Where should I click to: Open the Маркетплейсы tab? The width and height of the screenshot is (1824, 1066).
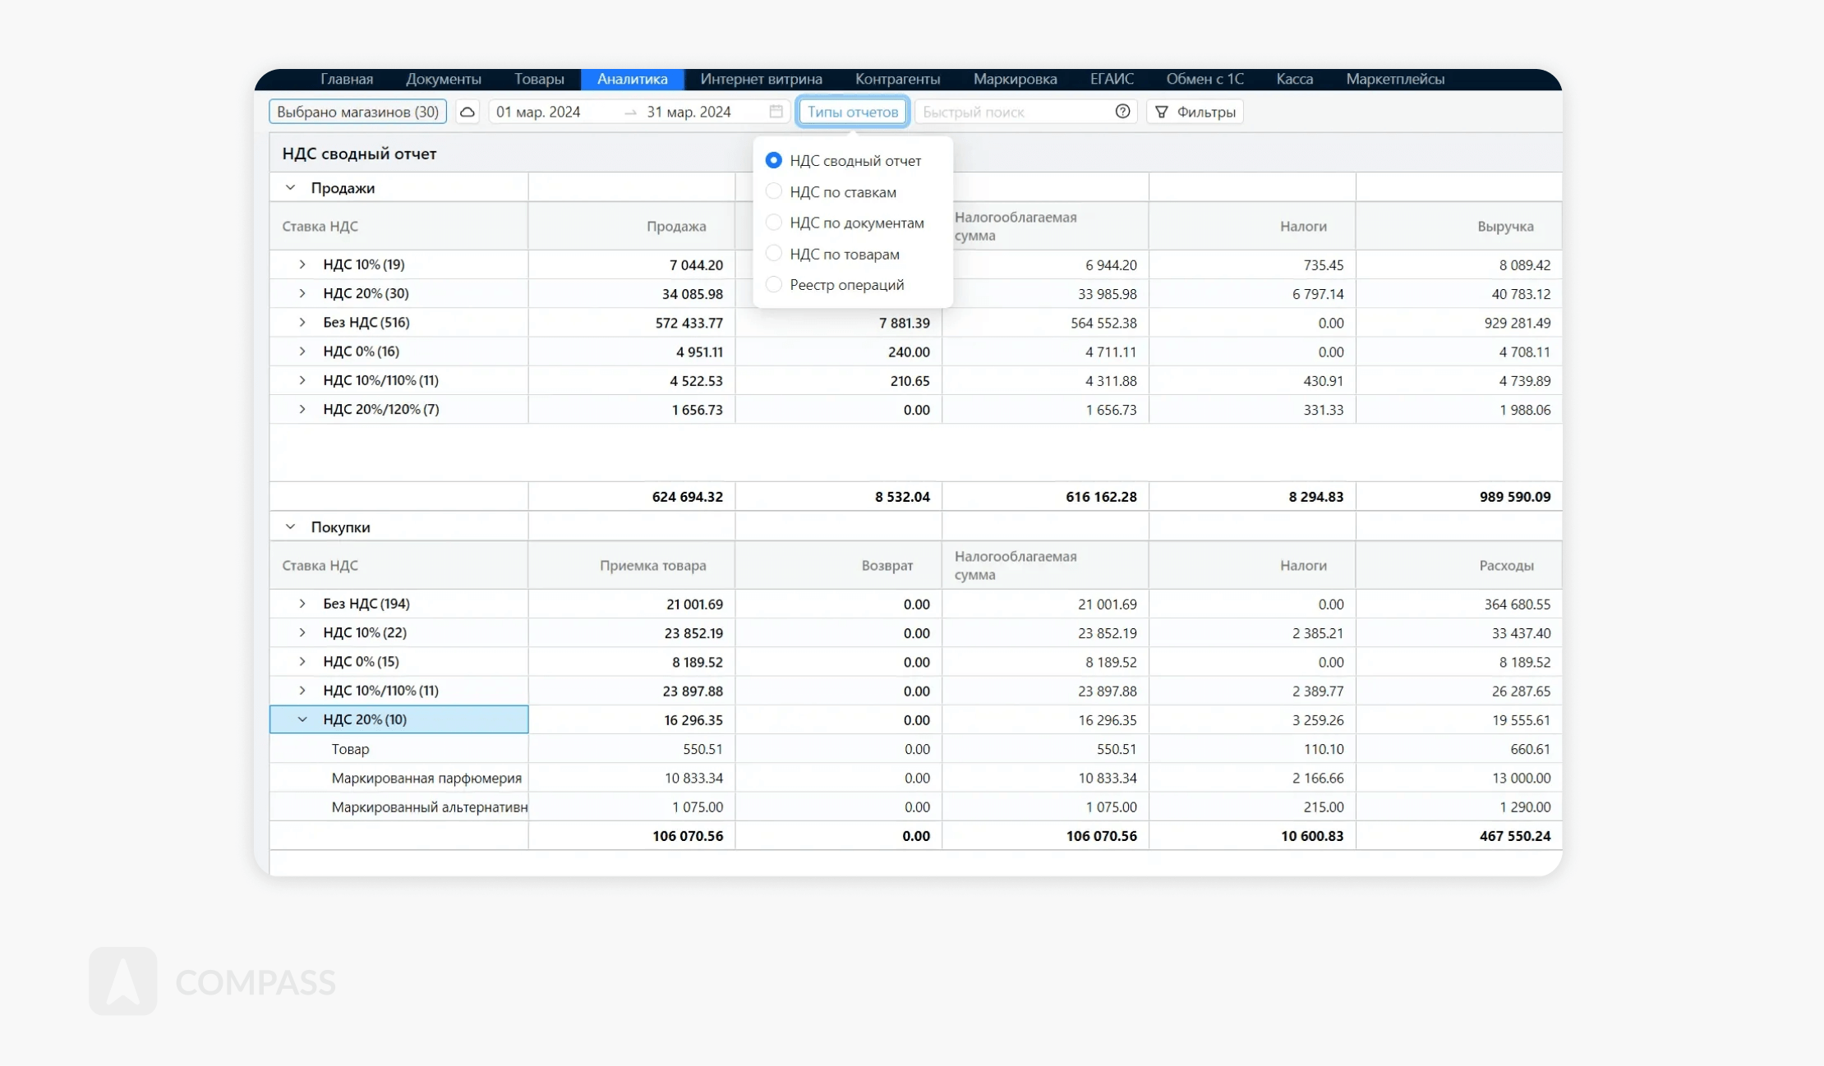tap(1394, 79)
